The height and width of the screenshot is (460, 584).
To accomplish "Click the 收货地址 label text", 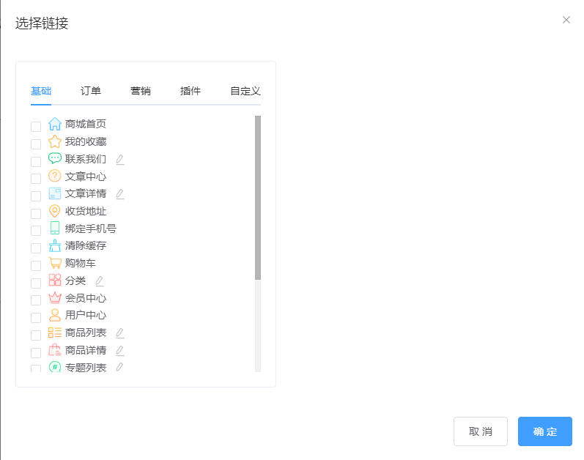I will point(86,211).
